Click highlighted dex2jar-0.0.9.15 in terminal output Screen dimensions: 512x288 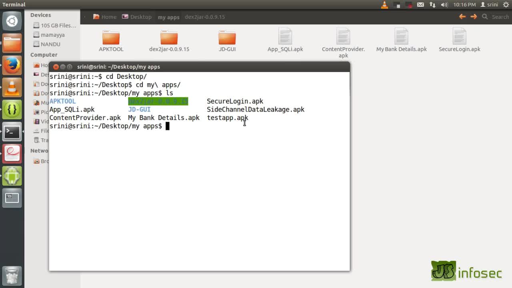(x=158, y=101)
